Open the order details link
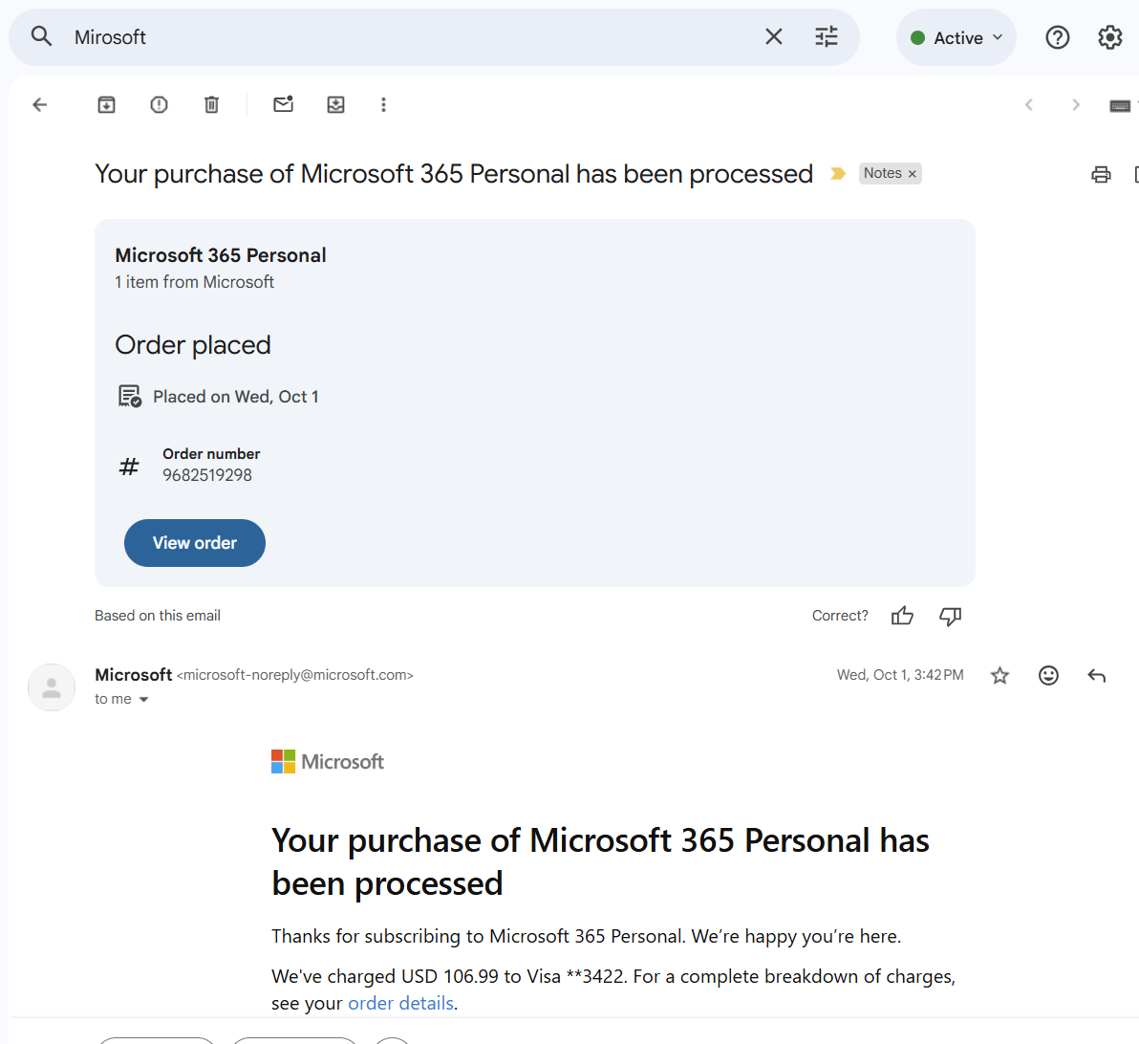1139x1044 pixels. 400,1003
